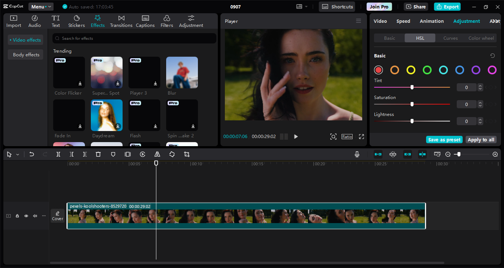Select the Curves sub-tab
The width and height of the screenshot is (504, 268).
(450, 38)
